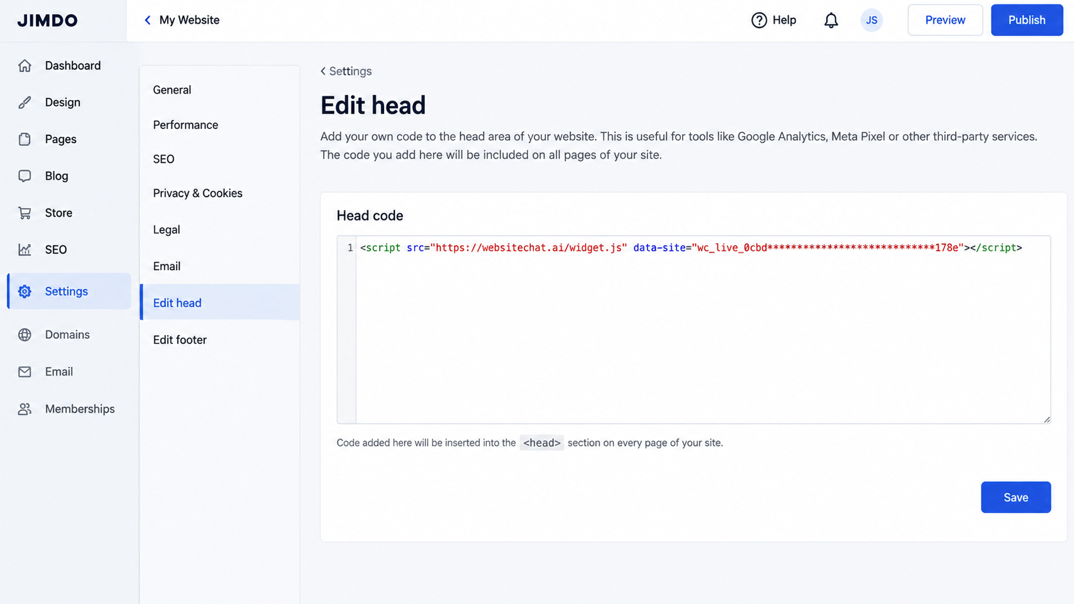Click the Edit head page title

click(373, 105)
